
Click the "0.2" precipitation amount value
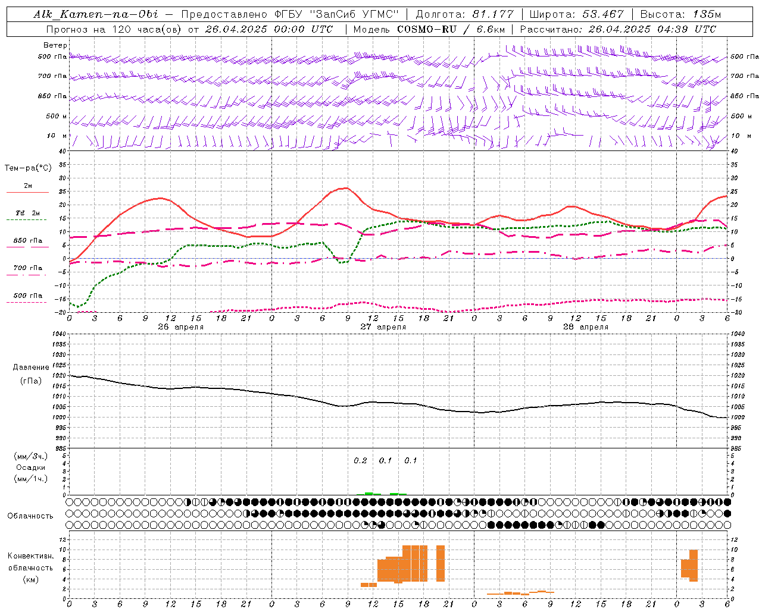(x=361, y=460)
